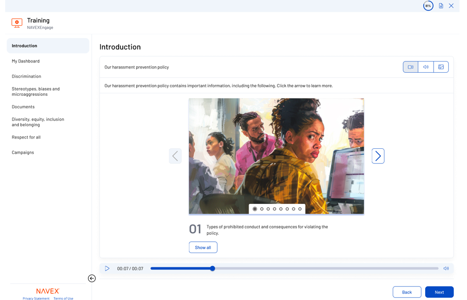Open My Dashboard in sidebar
The width and height of the screenshot is (467, 300).
tap(25, 61)
